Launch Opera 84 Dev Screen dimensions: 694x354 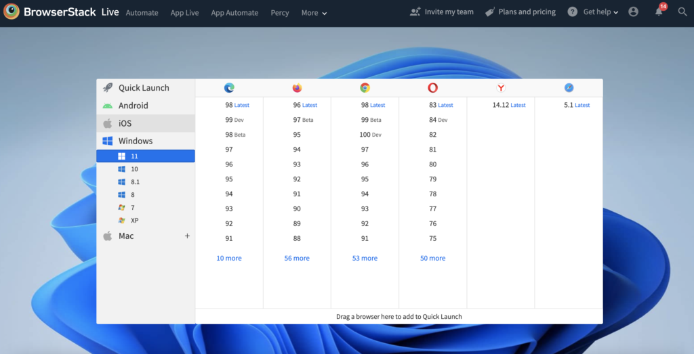[438, 120]
